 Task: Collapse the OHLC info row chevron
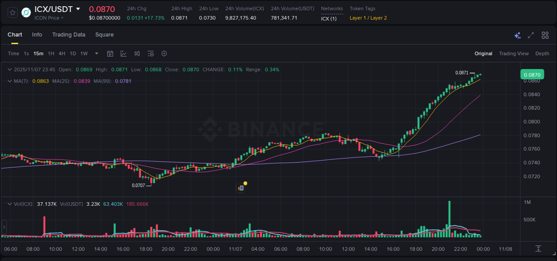9,69
